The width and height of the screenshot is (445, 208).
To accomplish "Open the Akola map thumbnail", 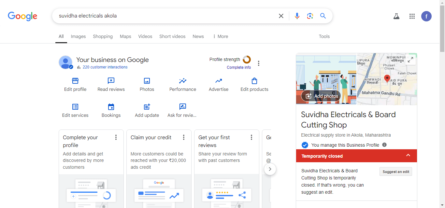I will (x=387, y=79).
